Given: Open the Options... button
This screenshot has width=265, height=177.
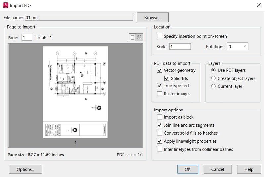Looking at the screenshot, I should pos(26,169).
